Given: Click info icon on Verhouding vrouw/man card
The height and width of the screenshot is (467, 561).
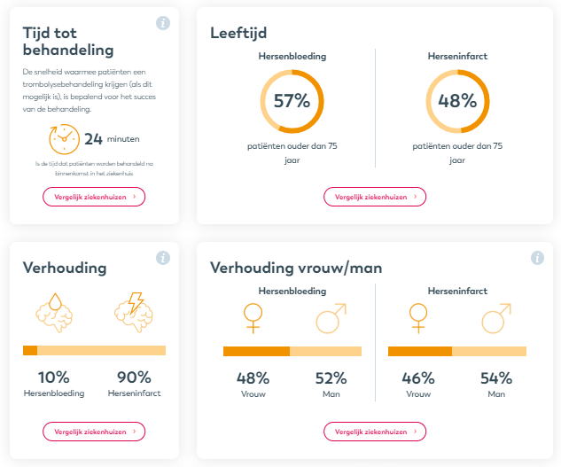Looking at the screenshot, I should point(537,258).
